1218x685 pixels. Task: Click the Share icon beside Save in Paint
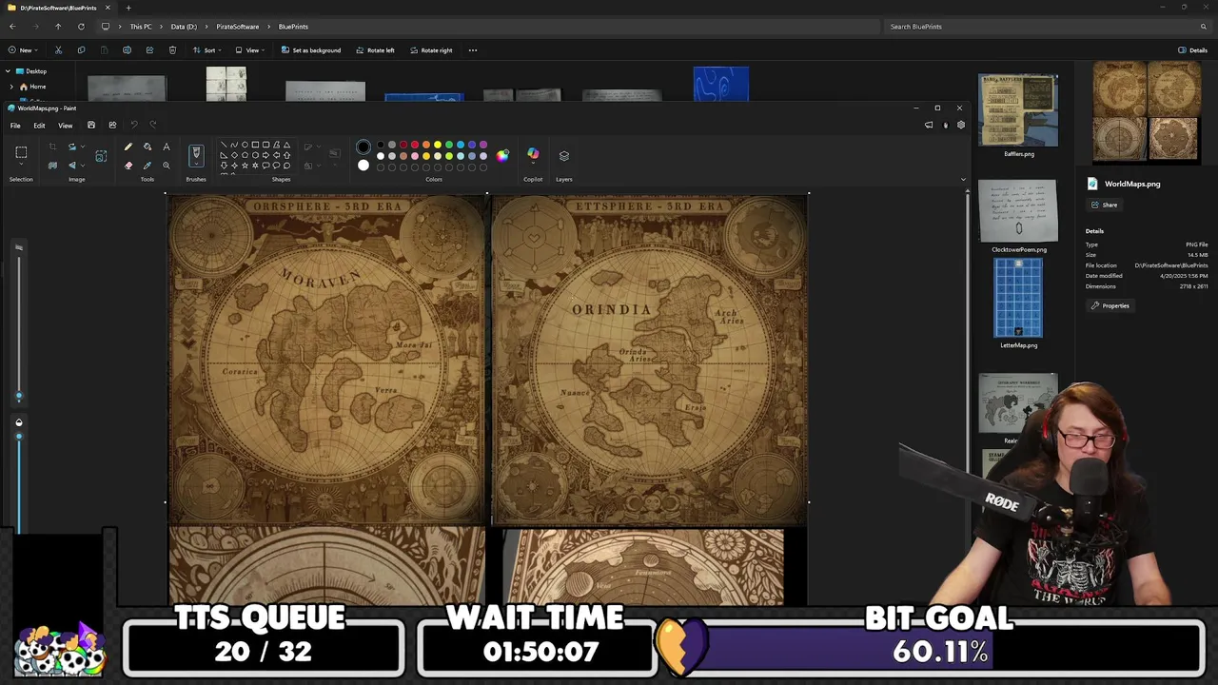click(112, 125)
